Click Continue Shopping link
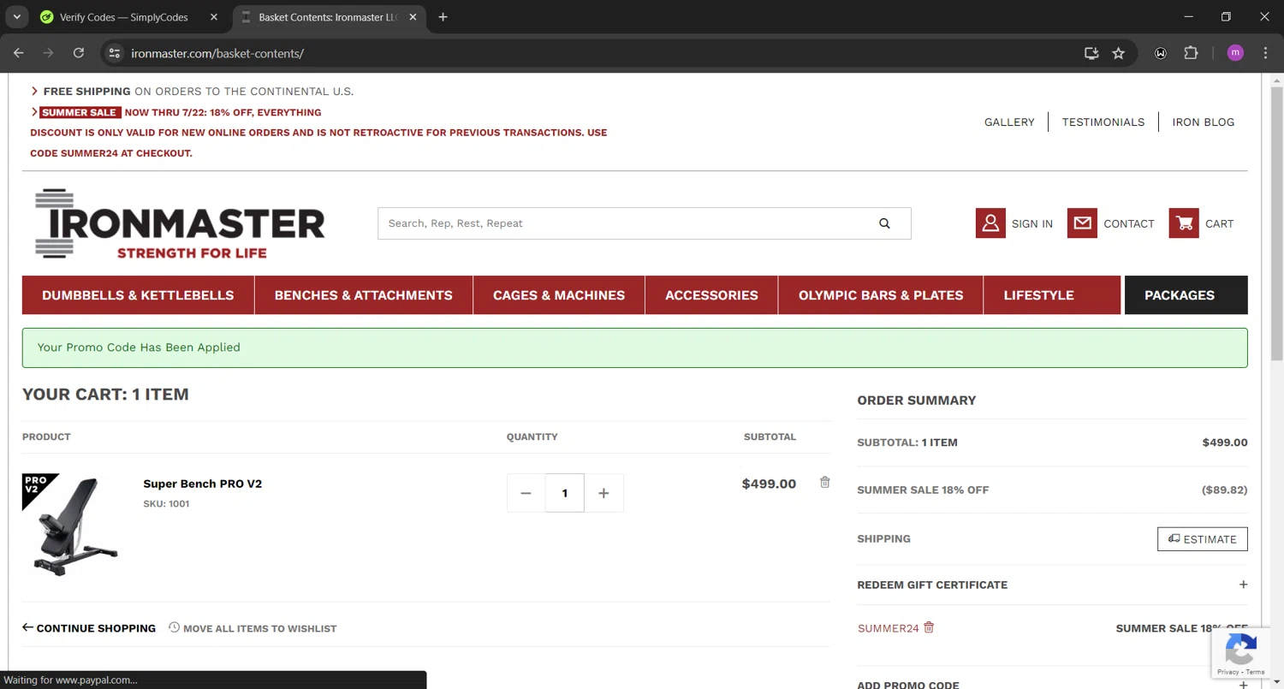 (x=89, y=628)
